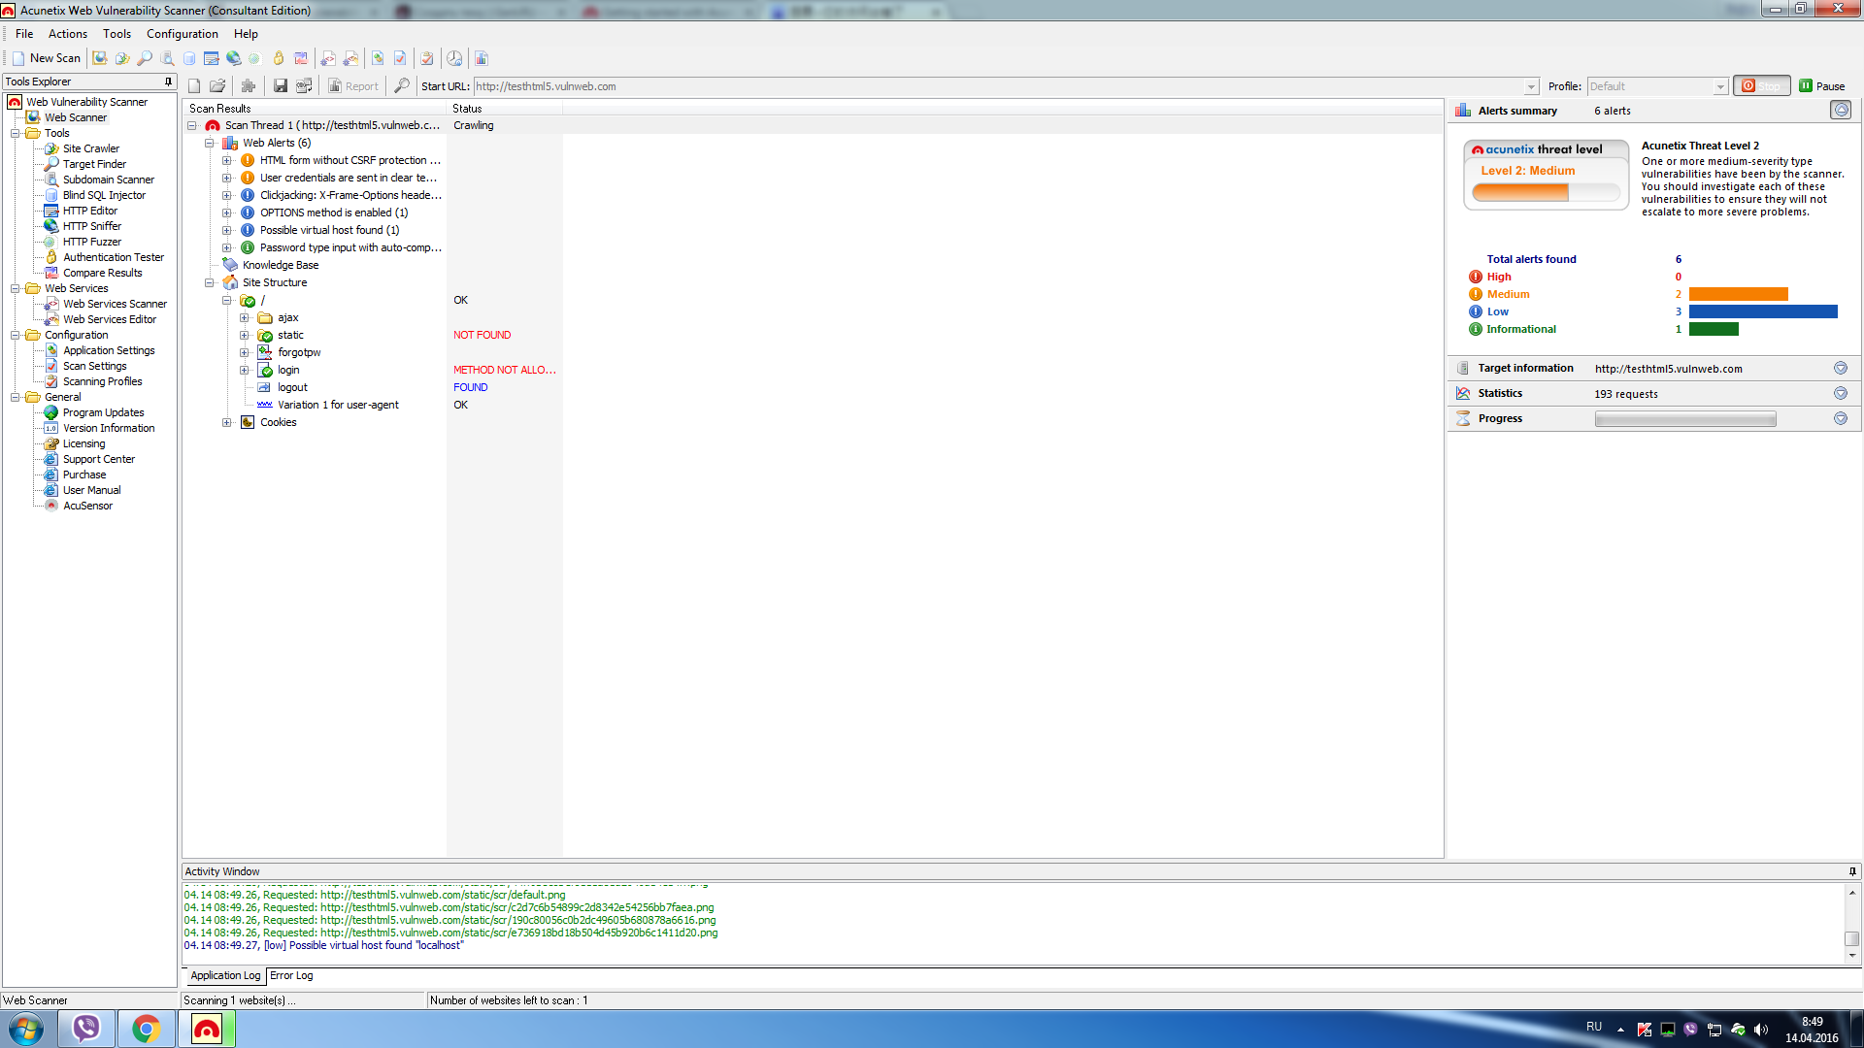The width and height of the screenshot is (1864, 1048).
Task: Open HTTP Sniffer globe toolbar icon
Action: click(234, 58)
